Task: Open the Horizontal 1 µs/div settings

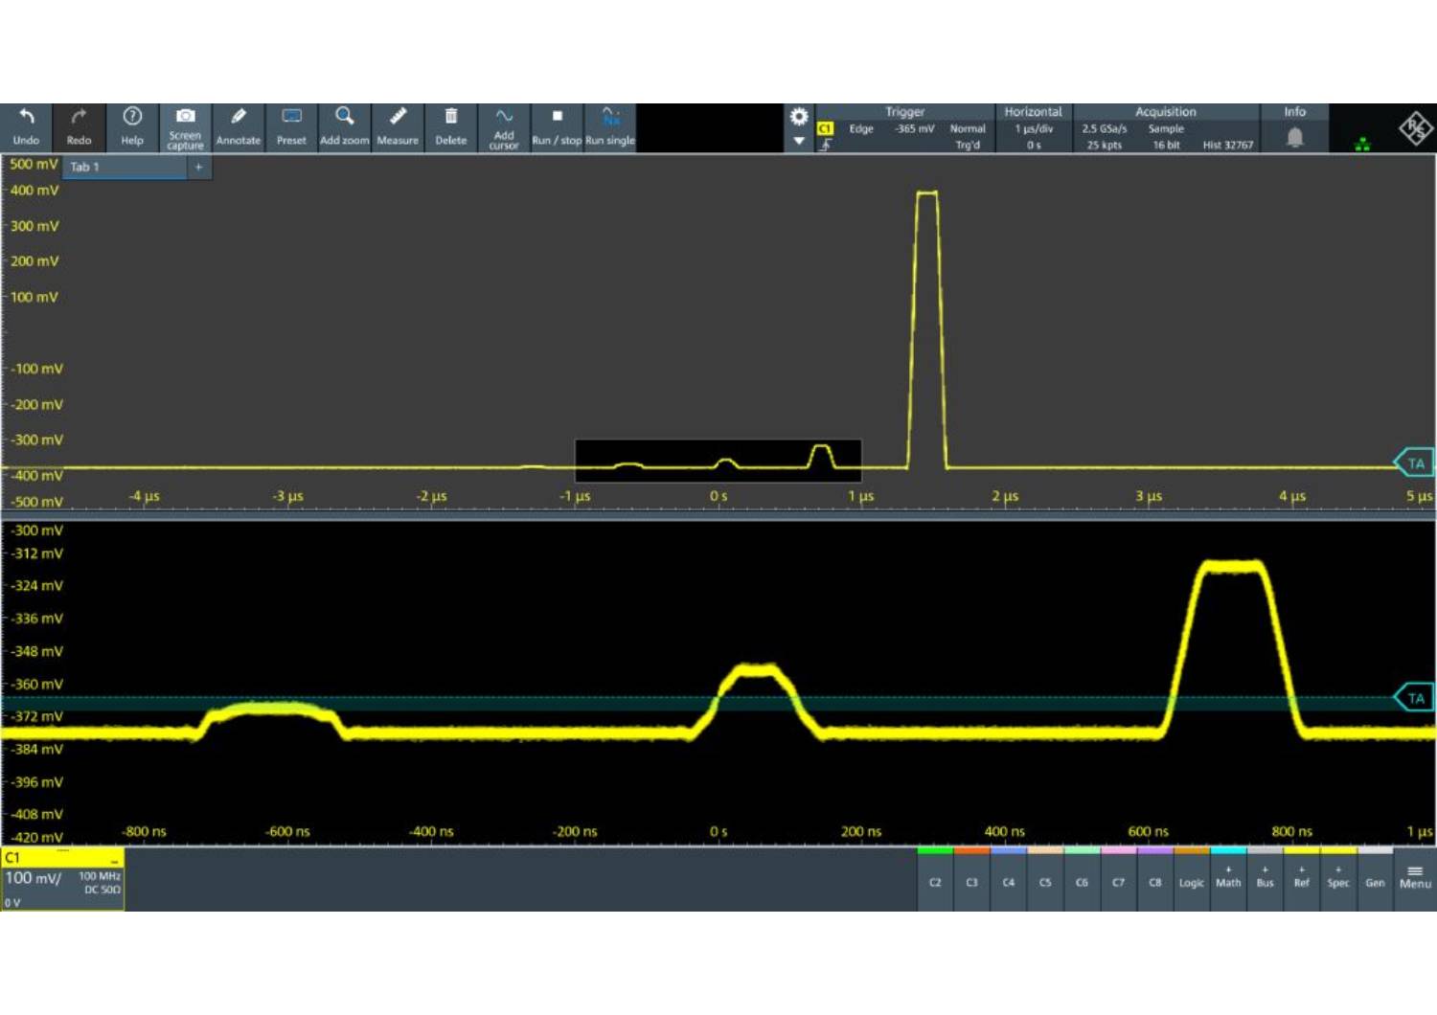Action: pos(1034,128)
